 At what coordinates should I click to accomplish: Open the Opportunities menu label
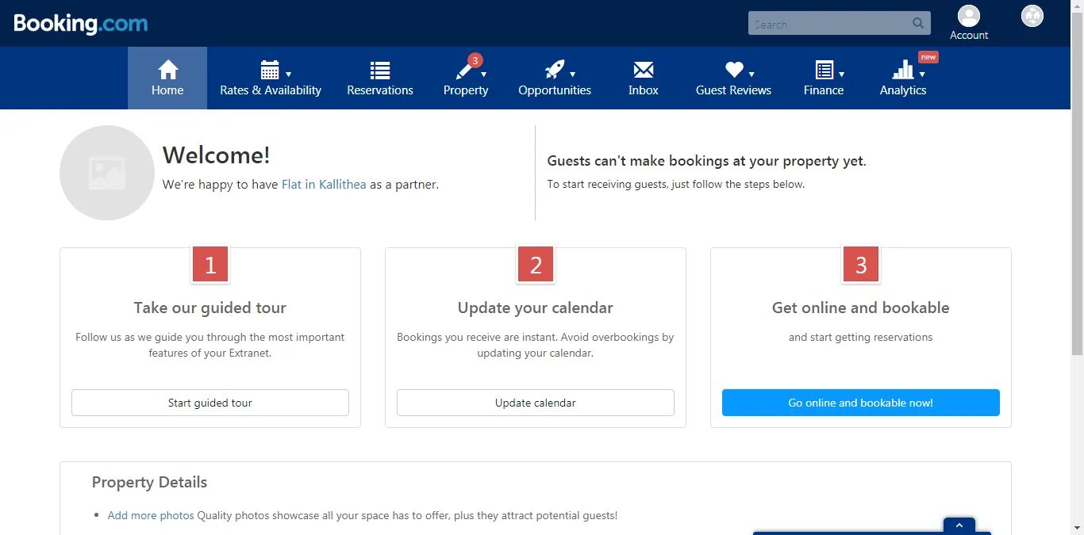[x=555, y=90]
